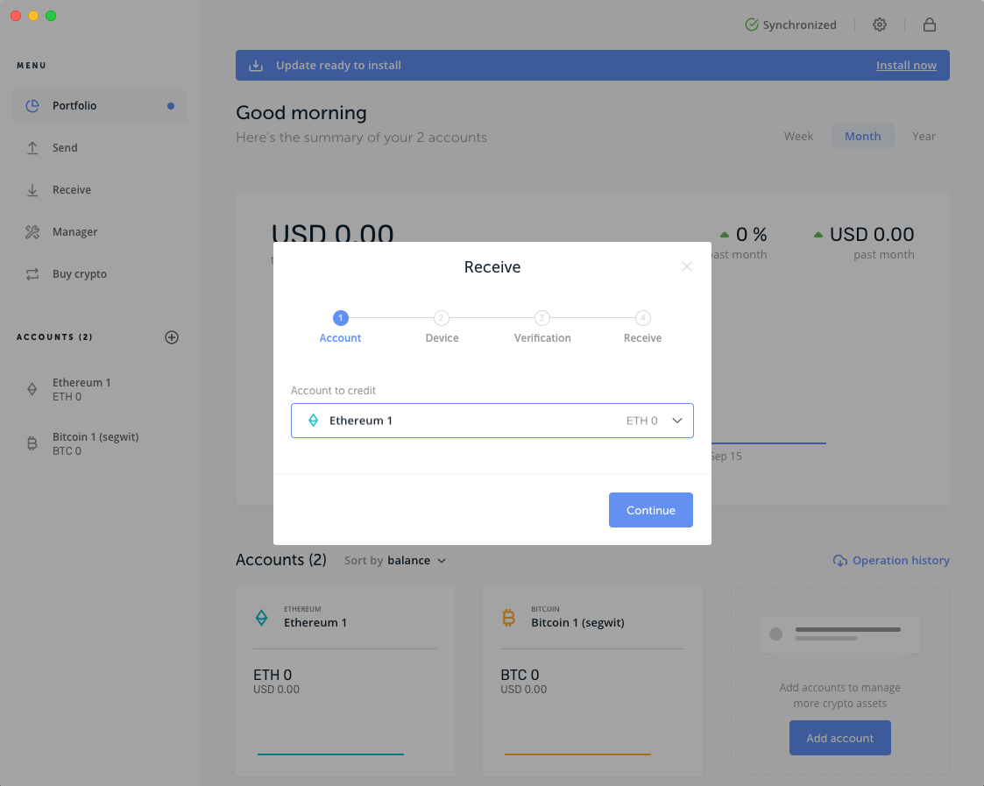
Task: Switch to the Month view
Action: tap(863, 136)
